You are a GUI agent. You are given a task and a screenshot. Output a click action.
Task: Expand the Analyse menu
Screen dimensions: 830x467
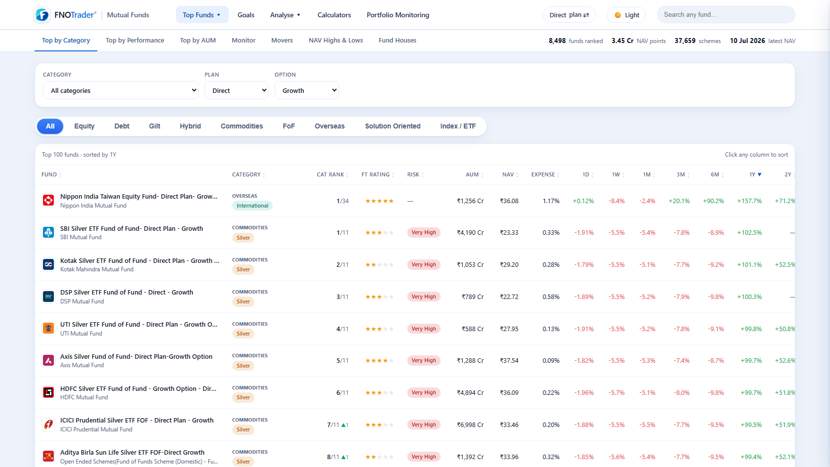[x=285, y=15]
